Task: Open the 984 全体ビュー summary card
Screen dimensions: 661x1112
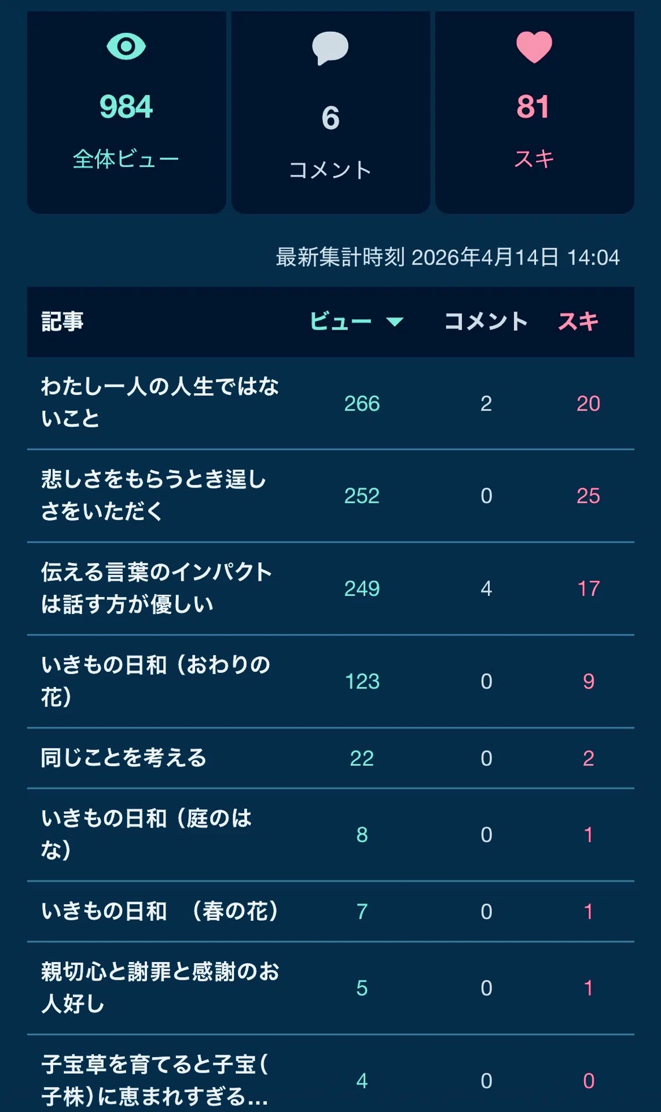Action: pos(126,112)
